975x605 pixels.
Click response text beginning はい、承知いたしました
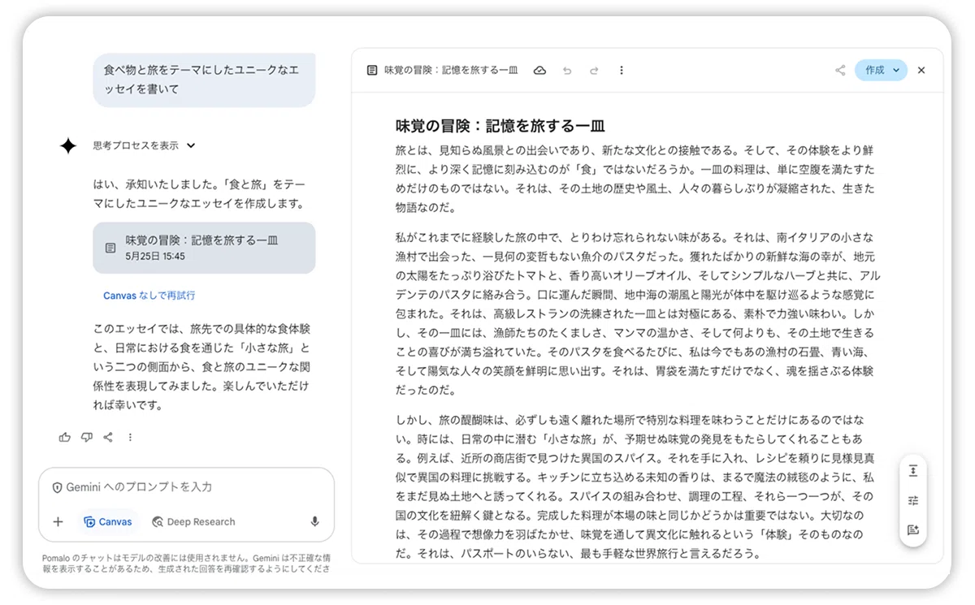[x=199, y=194]
